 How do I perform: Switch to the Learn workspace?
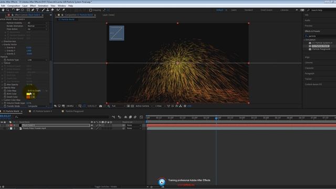tap(234, 10)
